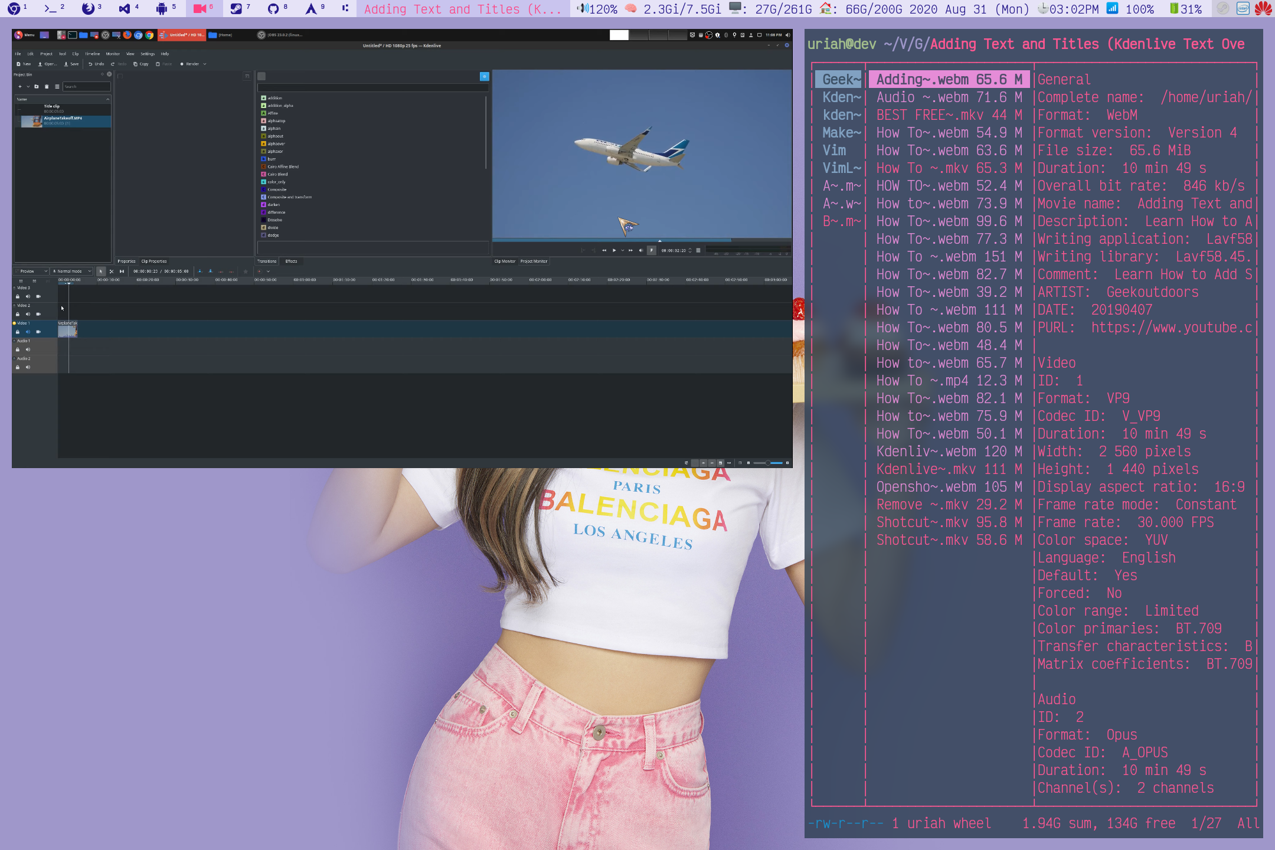The width and height of the screenshot is (1275, 850).
Task: Click the Copy button in Kdenlive toolbar
Action: pyautogui.click(x=140, y=64)
